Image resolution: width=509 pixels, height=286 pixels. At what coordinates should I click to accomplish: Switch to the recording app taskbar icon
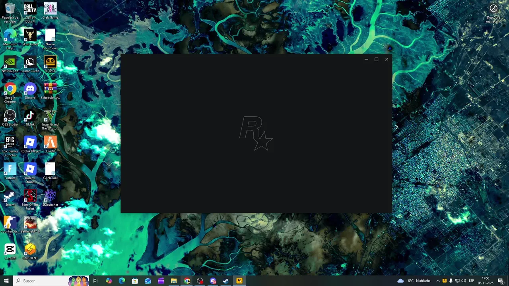[x=200, y=281]
